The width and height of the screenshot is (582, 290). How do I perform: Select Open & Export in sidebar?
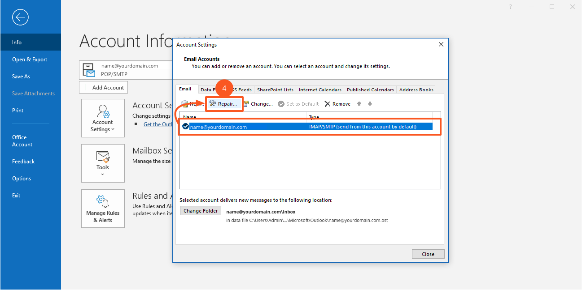(x=30, y=60)
